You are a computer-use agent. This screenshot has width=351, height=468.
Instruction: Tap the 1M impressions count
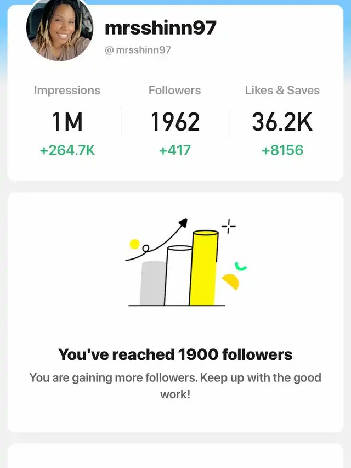(67, 122)
